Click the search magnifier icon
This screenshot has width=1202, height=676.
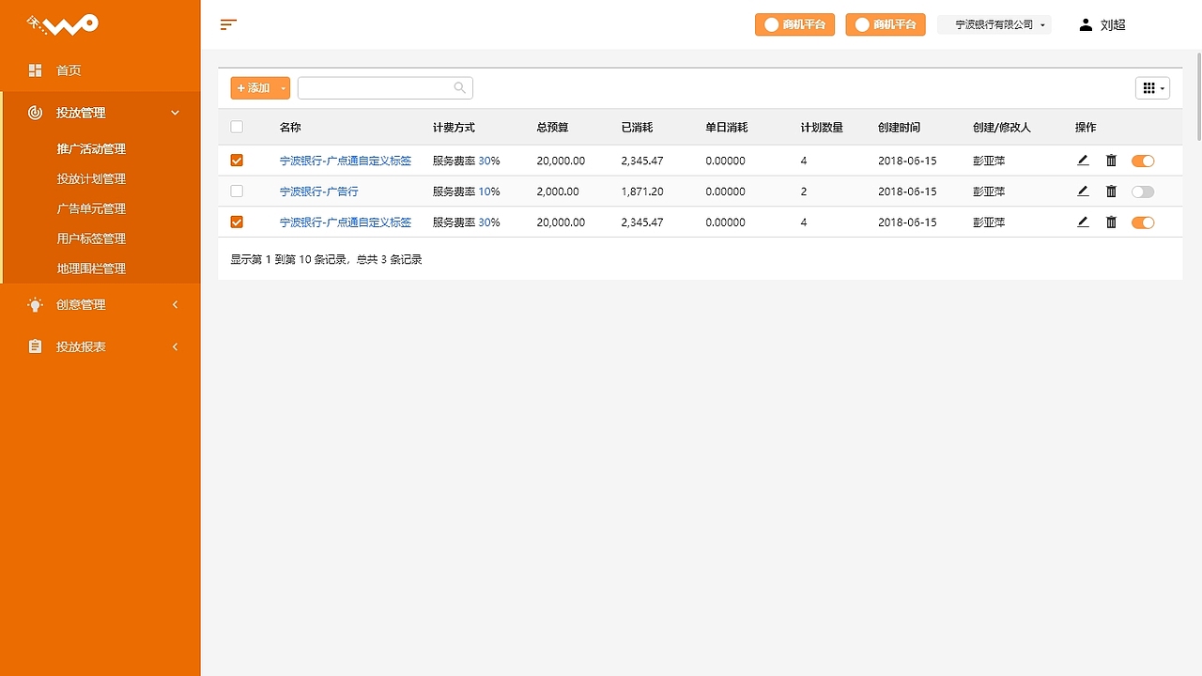459,87
